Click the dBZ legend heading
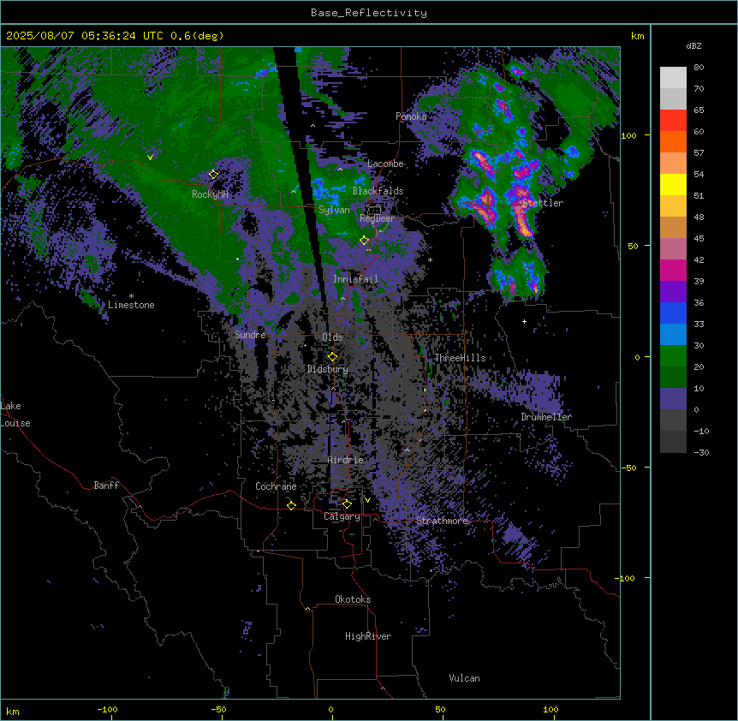This screenshot has width=738, height=721. (693, 46)
